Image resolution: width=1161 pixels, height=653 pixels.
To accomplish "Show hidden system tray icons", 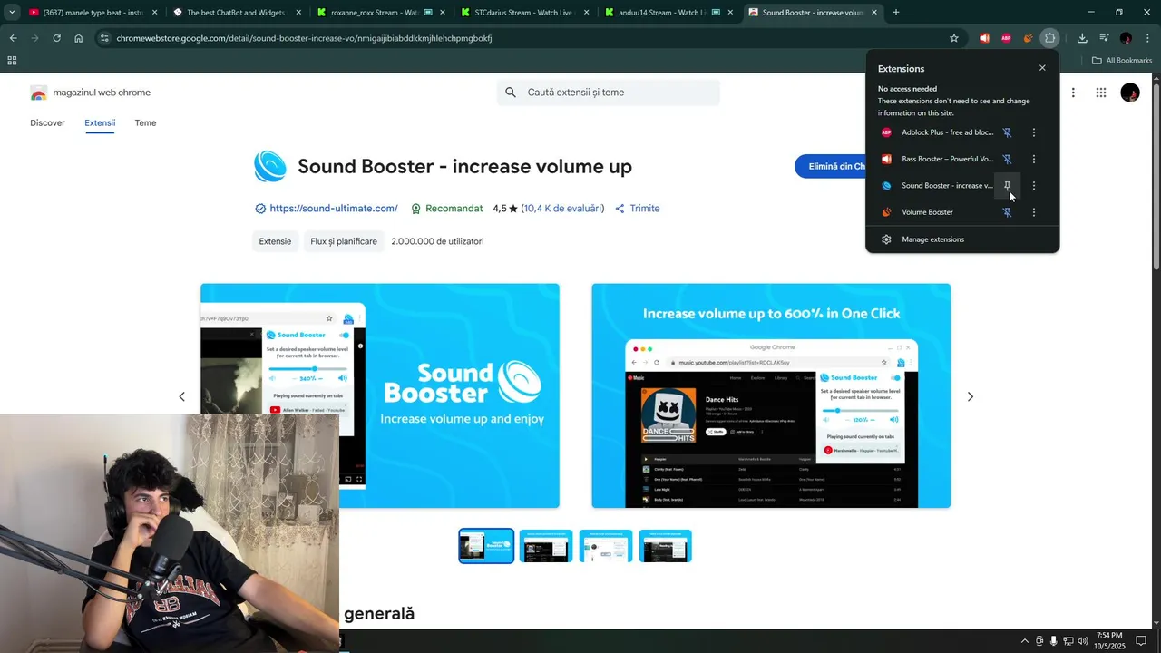I will (1025, 641).
